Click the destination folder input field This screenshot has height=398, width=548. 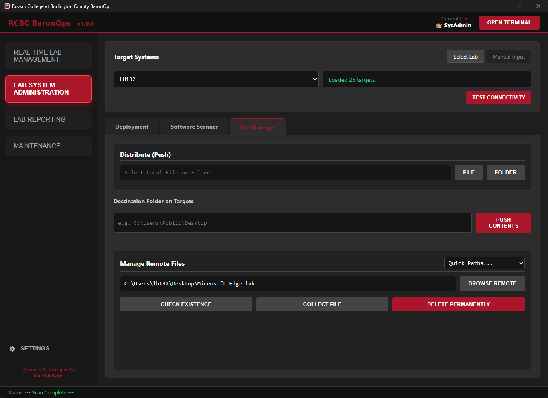(x=292, y=223)
